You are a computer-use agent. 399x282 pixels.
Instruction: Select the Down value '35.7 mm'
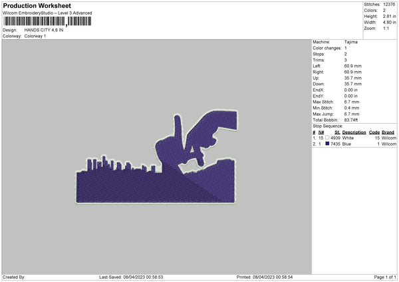tap(353, 84)
